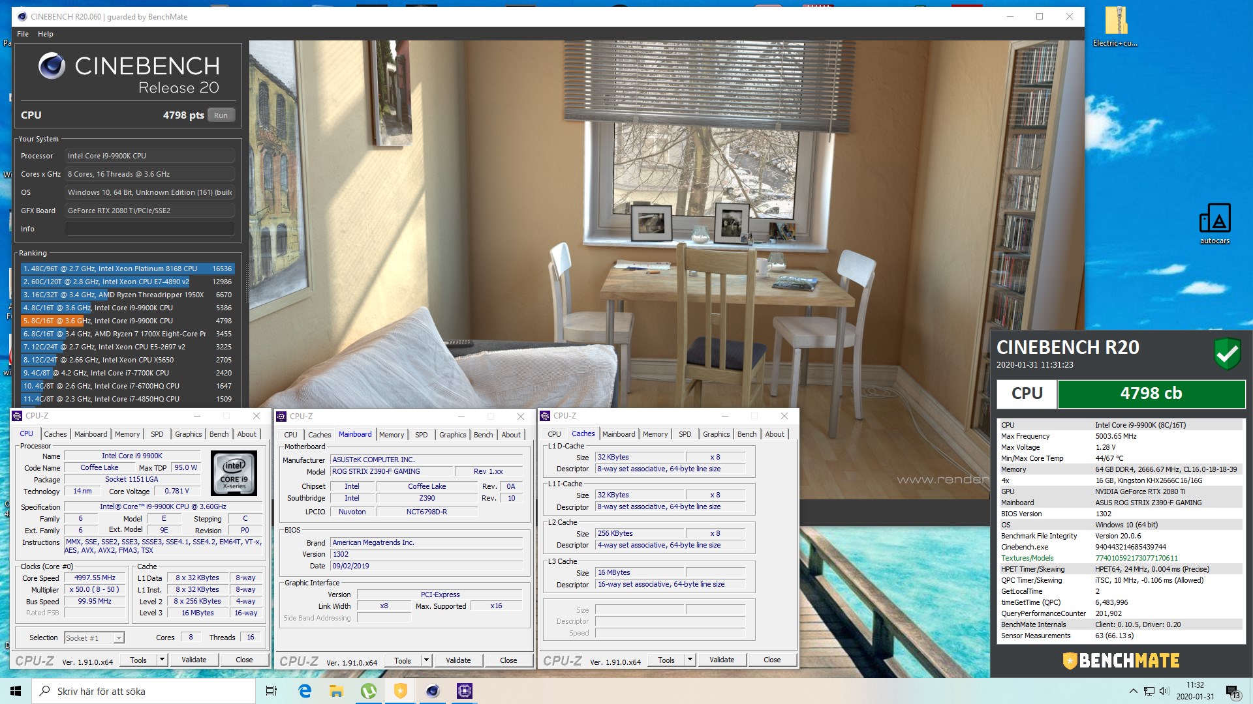Viewport: 1253px width, 704px height.
Task: Open Tools dropdown arrow in first CPU-Z
Action: tap(162, 660)
